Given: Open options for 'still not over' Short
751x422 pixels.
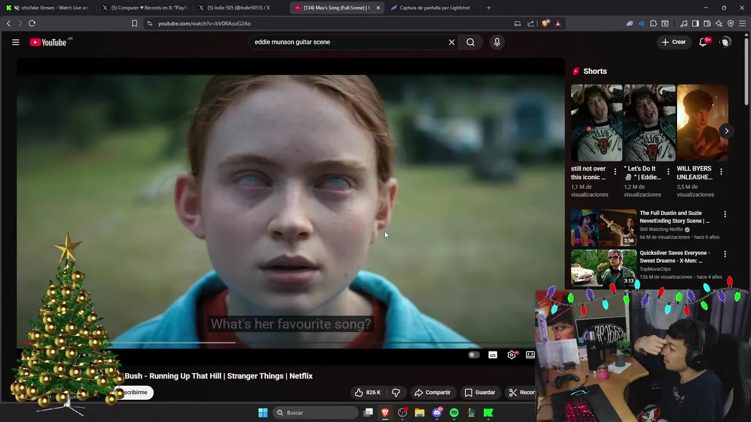Looking at the screenshot, I should click(x=615, y=172).
